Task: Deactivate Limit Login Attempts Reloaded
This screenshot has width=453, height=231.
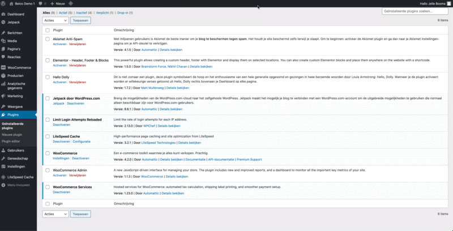Action: [x=62, y=125]
